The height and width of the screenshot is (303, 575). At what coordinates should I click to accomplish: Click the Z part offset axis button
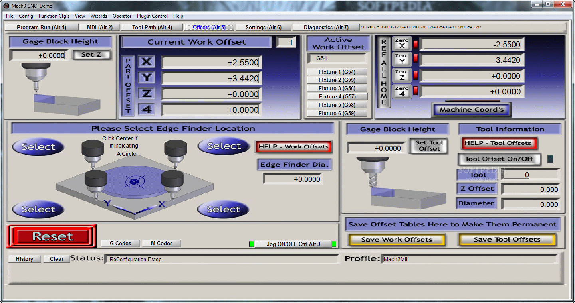click(147, 93)
